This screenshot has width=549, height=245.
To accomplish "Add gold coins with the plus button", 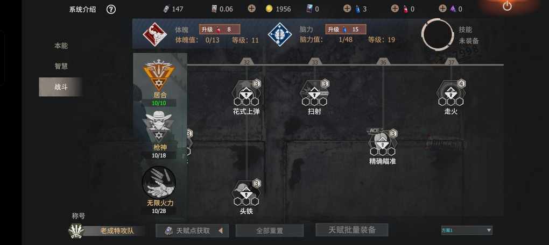I will 252,9.
